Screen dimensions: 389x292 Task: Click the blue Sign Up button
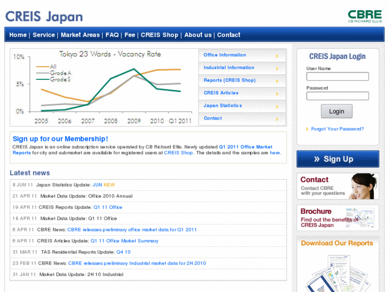click(x=338, y=159)
